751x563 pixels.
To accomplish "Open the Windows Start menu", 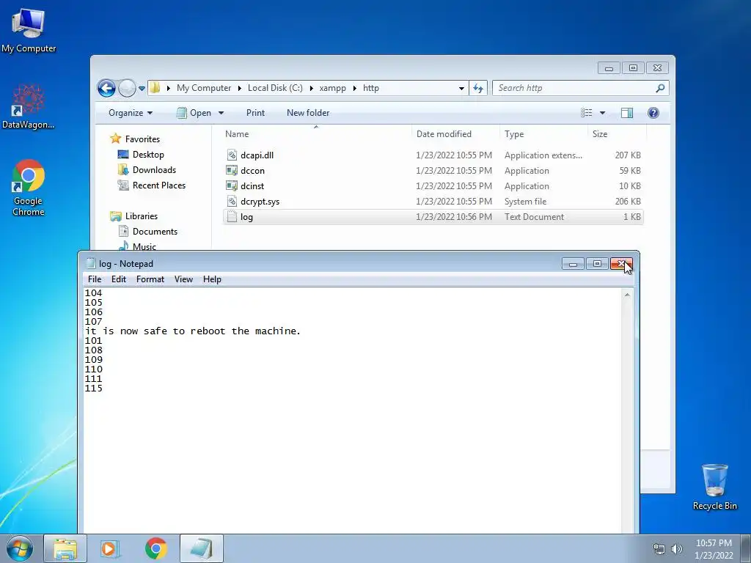I will click(20, 548).
